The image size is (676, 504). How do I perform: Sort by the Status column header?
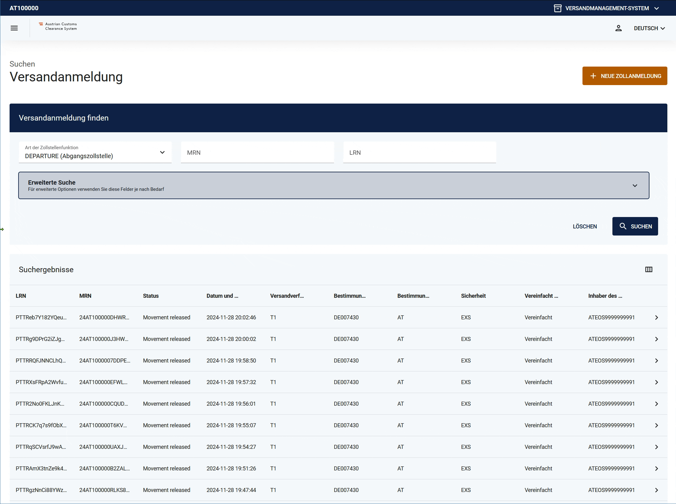(151, 296)
